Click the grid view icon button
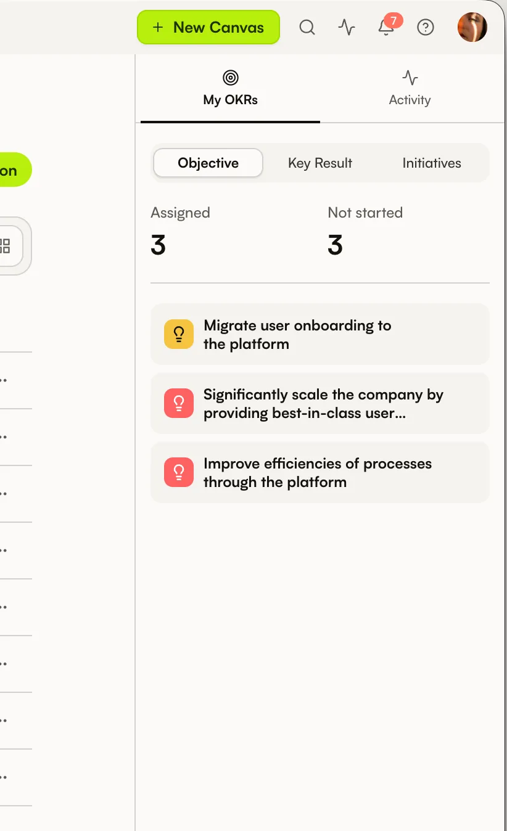 click(x=5, y=246)
